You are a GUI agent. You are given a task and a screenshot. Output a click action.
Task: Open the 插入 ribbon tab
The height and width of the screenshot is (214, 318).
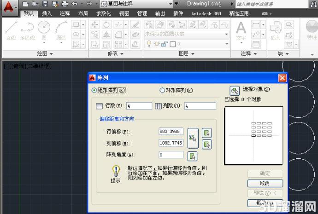pyautogui.click(x=47, y=13)
